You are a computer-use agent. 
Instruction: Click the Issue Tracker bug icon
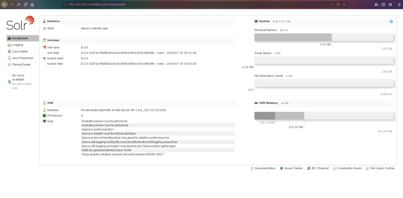281,168
